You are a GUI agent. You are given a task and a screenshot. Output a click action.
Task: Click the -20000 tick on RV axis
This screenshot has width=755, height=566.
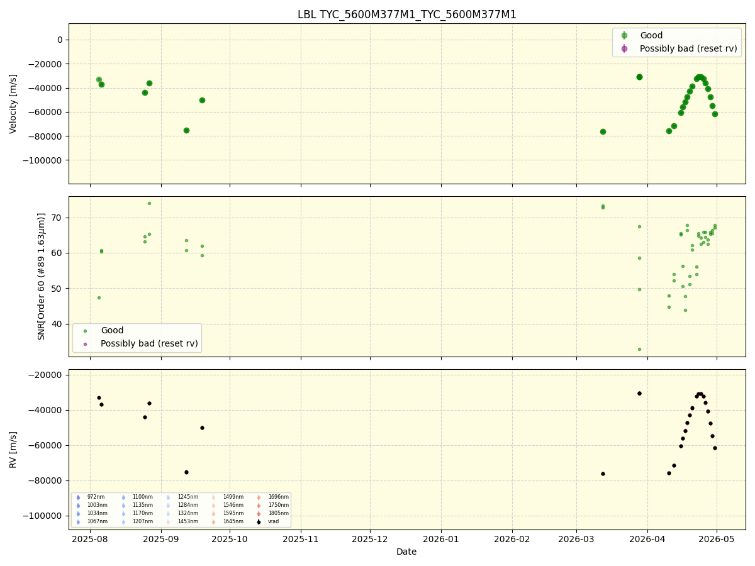[x=43, y=375]
